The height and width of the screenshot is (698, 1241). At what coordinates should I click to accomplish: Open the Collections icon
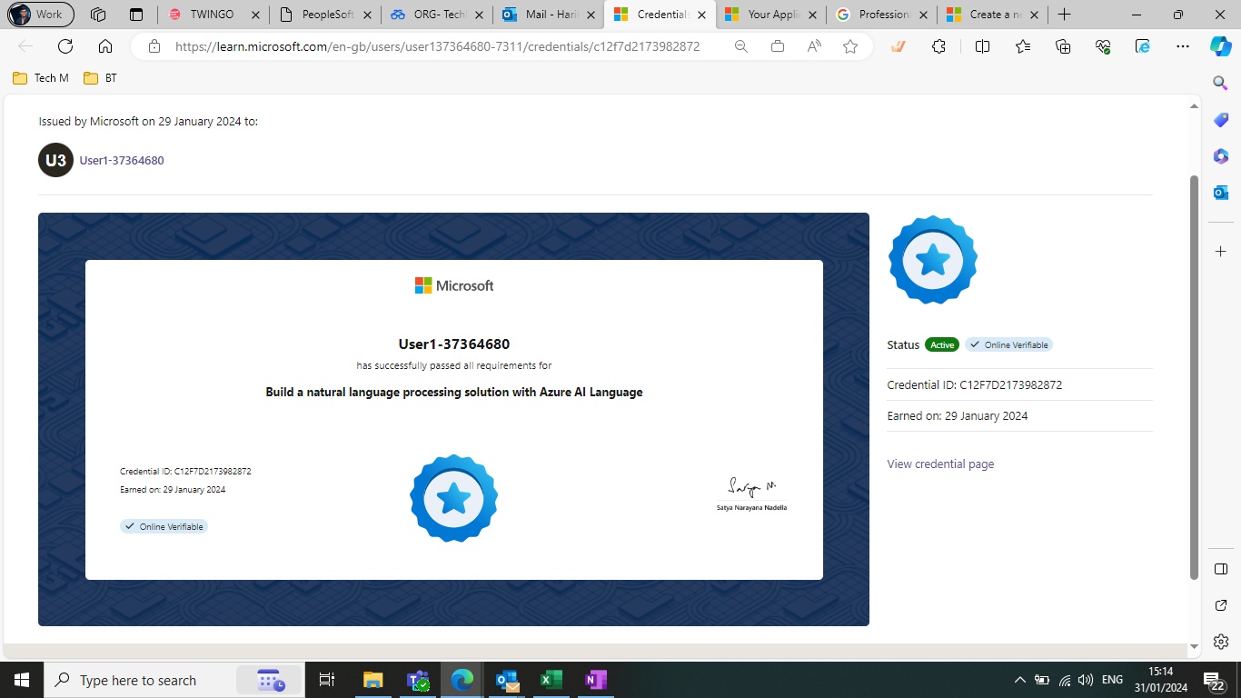point(1064,46)
